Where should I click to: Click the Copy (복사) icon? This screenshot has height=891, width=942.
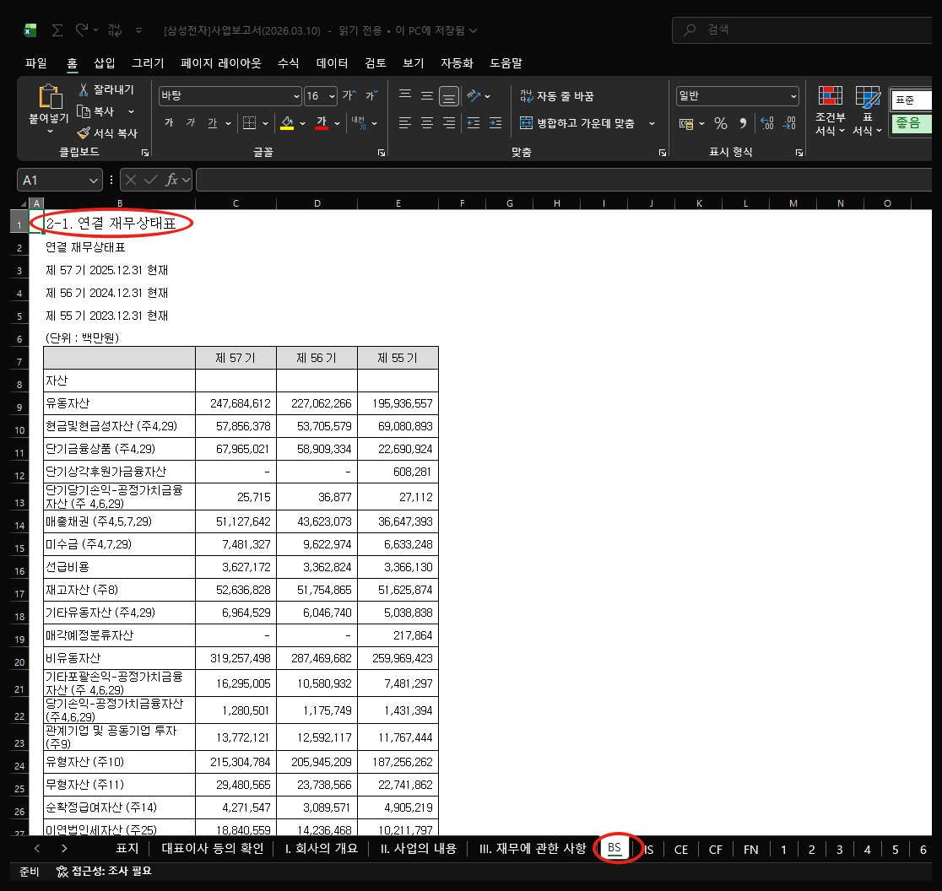coord(84,111)
